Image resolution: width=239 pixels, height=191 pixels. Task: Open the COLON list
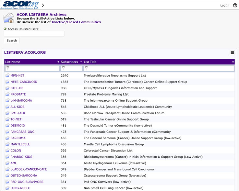(16, 150)
